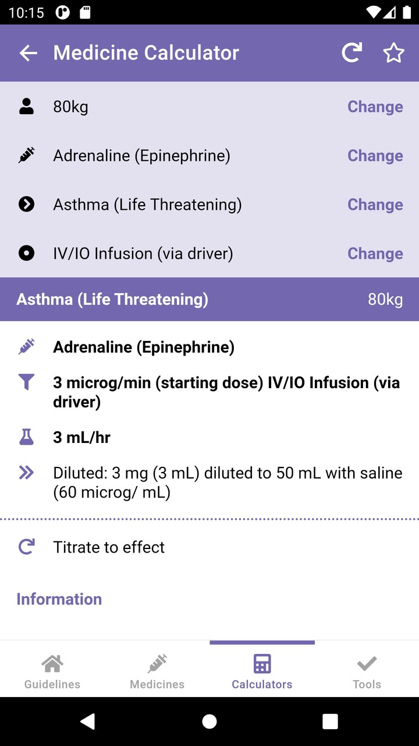Tap the infusion funnel icon

tap(26, 382)
